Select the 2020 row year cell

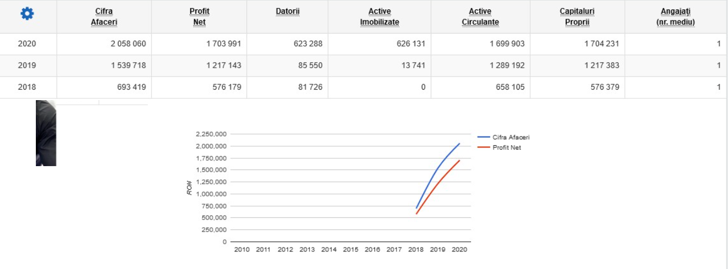pyautogui.click(x=27, y=43)
